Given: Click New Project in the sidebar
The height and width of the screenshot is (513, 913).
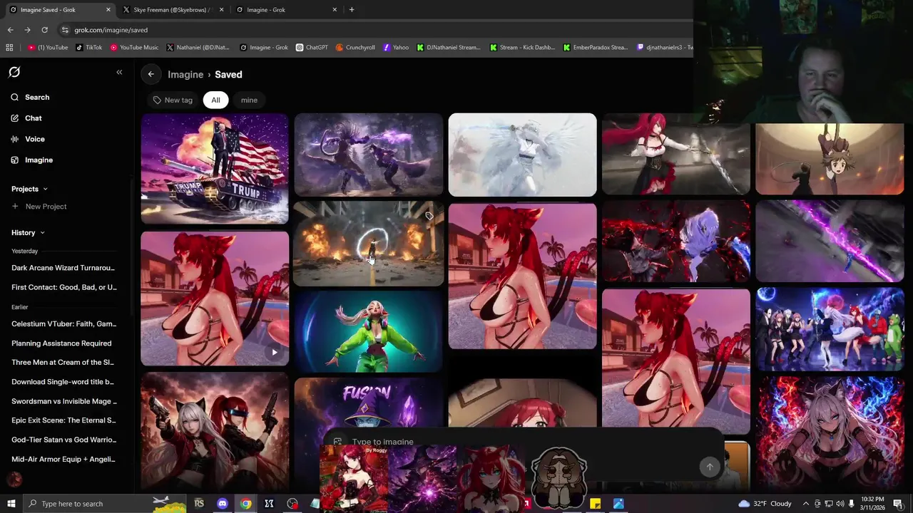Looking at the screenshot, I should [x=39, y=207].
